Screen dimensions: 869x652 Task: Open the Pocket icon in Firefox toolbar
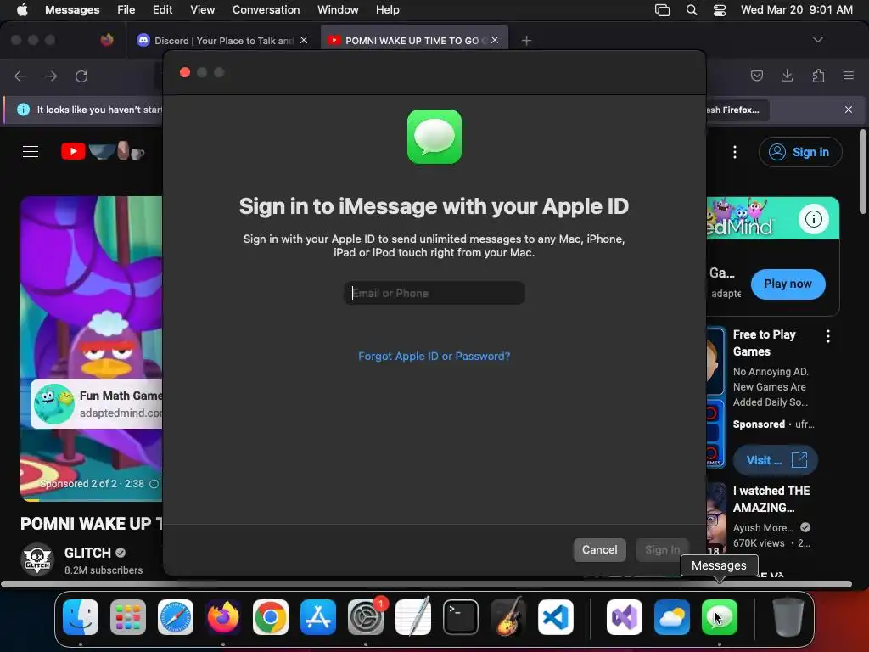pos(756,76)
